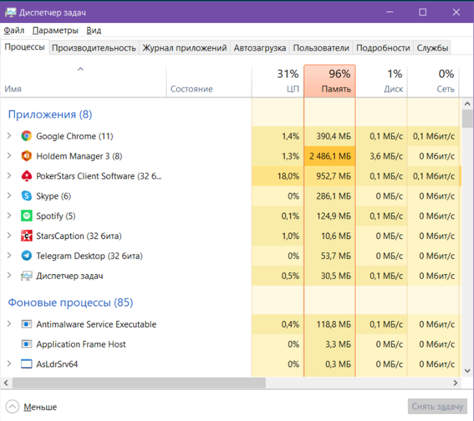474x421 pixels.
Task: Sort processes by Память column
Action: [330, 81]
